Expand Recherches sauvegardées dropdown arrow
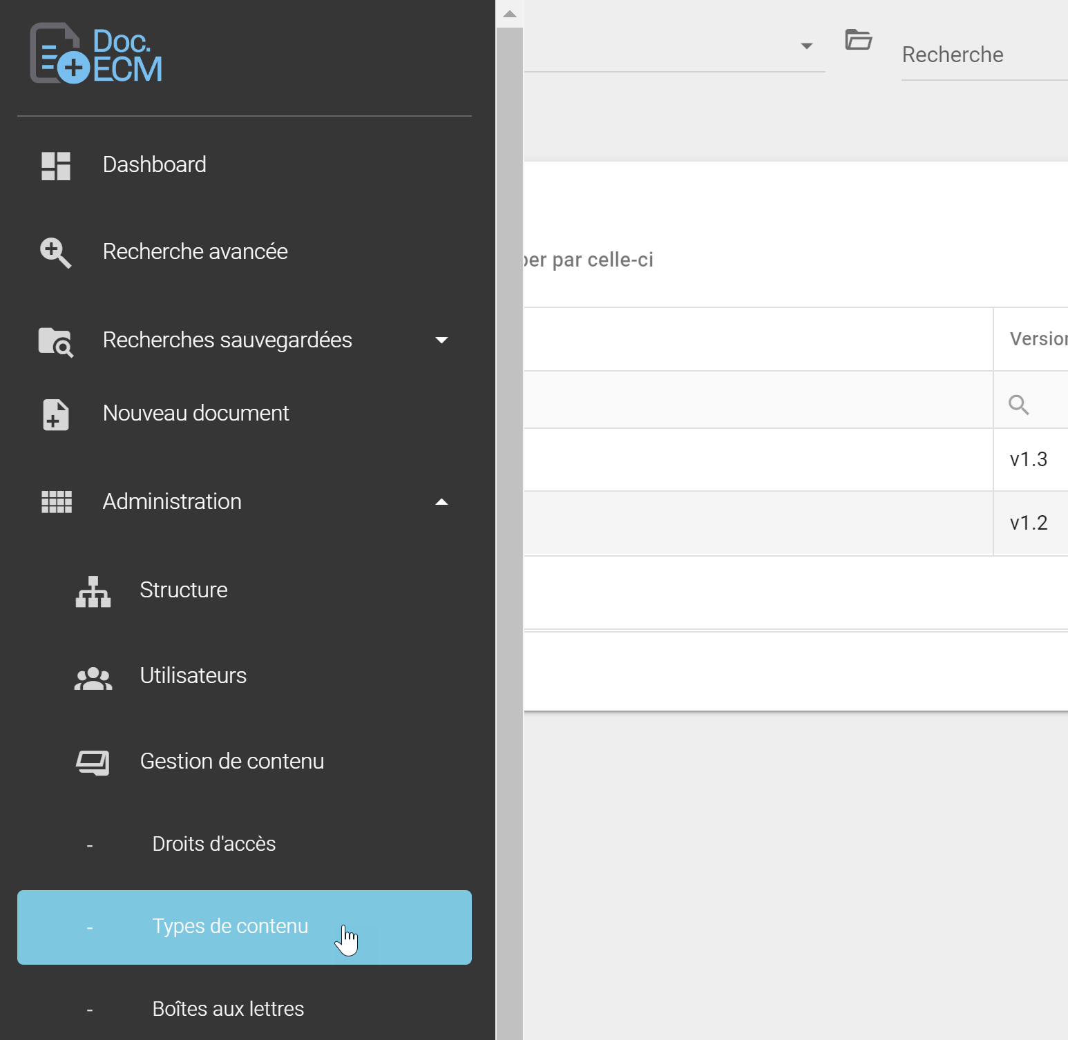 [441, 340]
